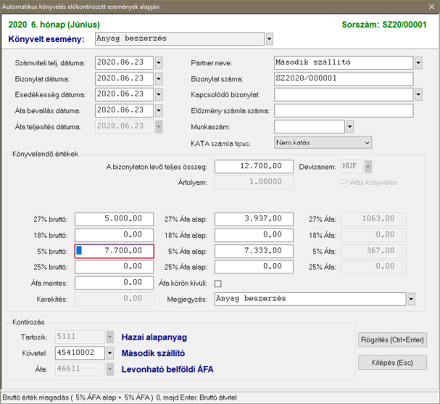
Task: Click the Áfa mentes amount field
Action: point(115,282)
